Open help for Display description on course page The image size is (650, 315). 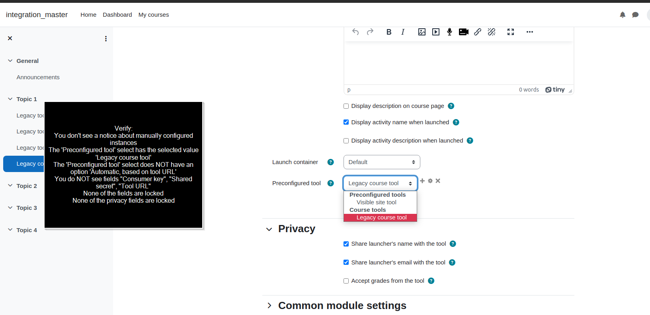[x=451, y=106]
